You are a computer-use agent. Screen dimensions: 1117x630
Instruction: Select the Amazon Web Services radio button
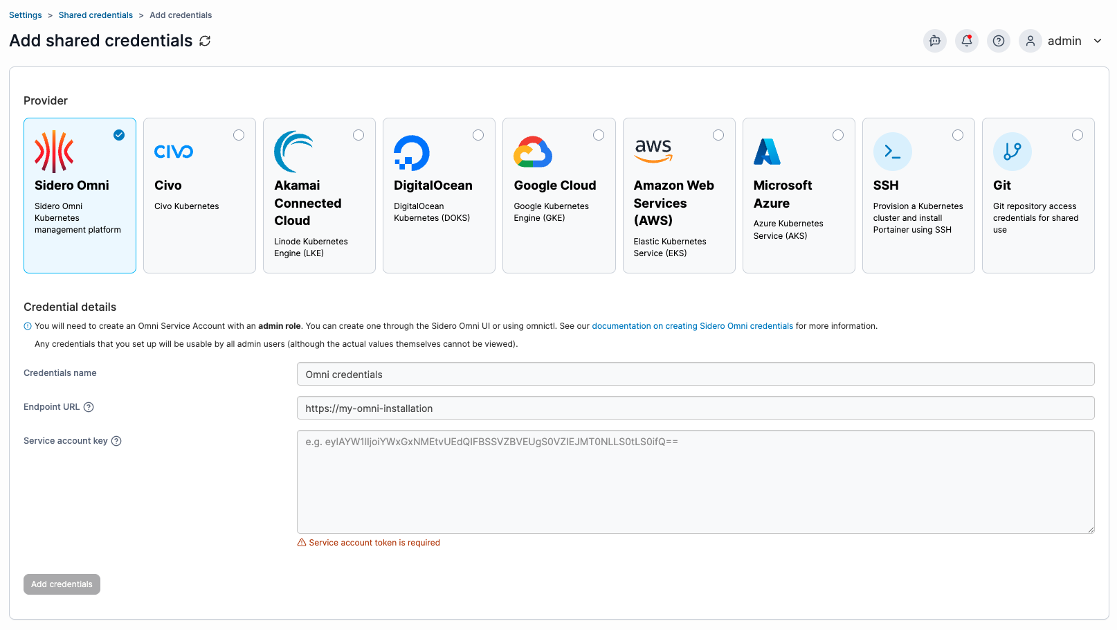718,135
